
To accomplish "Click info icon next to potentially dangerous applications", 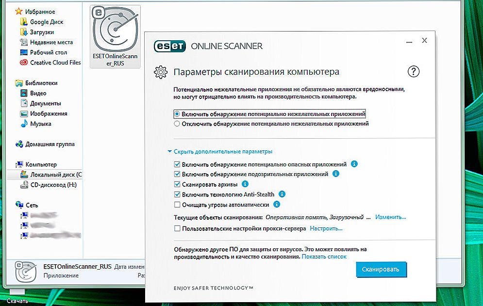I will tap(354, 164).
